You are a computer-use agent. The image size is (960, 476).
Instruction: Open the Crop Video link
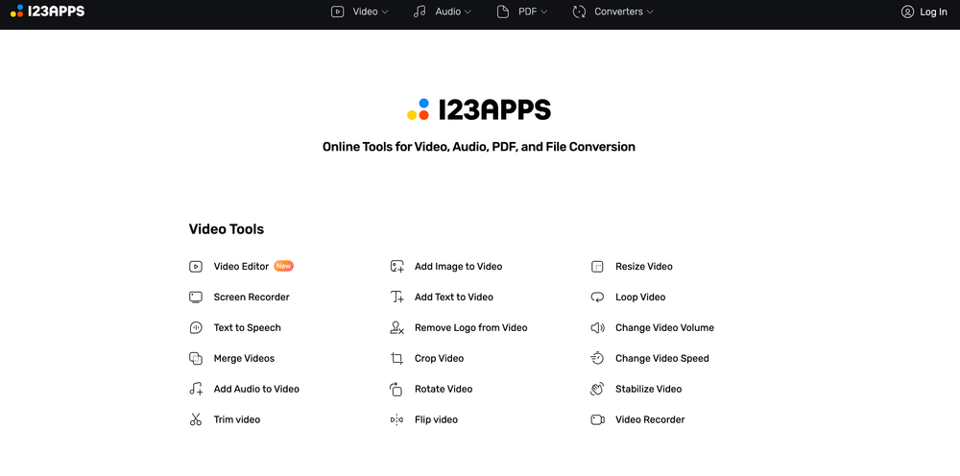tap(439, 359)
